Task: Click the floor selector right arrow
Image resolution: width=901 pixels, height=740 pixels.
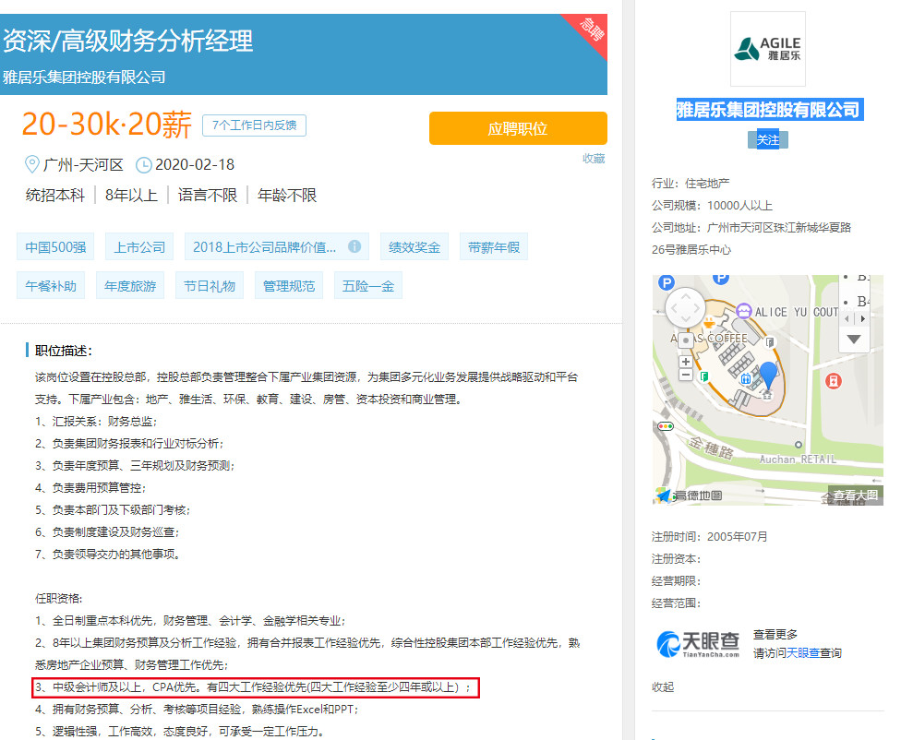Action: [862, 319]
